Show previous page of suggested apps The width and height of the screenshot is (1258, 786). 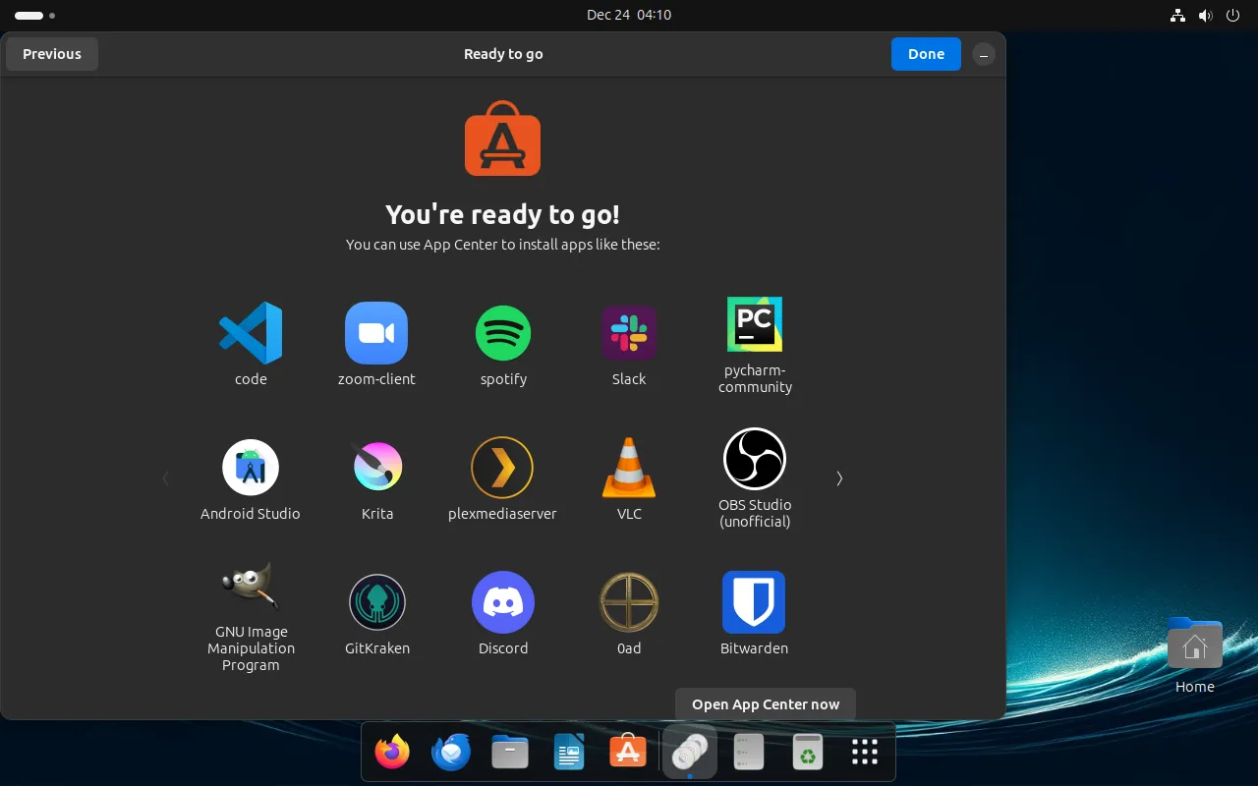[165, 478]
